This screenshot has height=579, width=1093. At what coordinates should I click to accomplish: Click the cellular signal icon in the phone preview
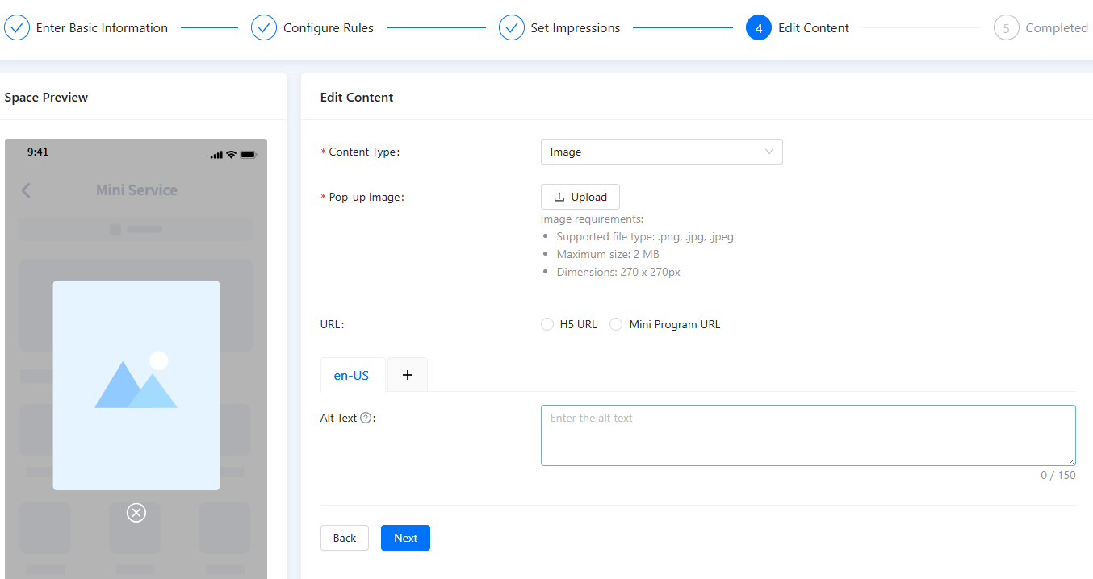[x=216, y=155]
